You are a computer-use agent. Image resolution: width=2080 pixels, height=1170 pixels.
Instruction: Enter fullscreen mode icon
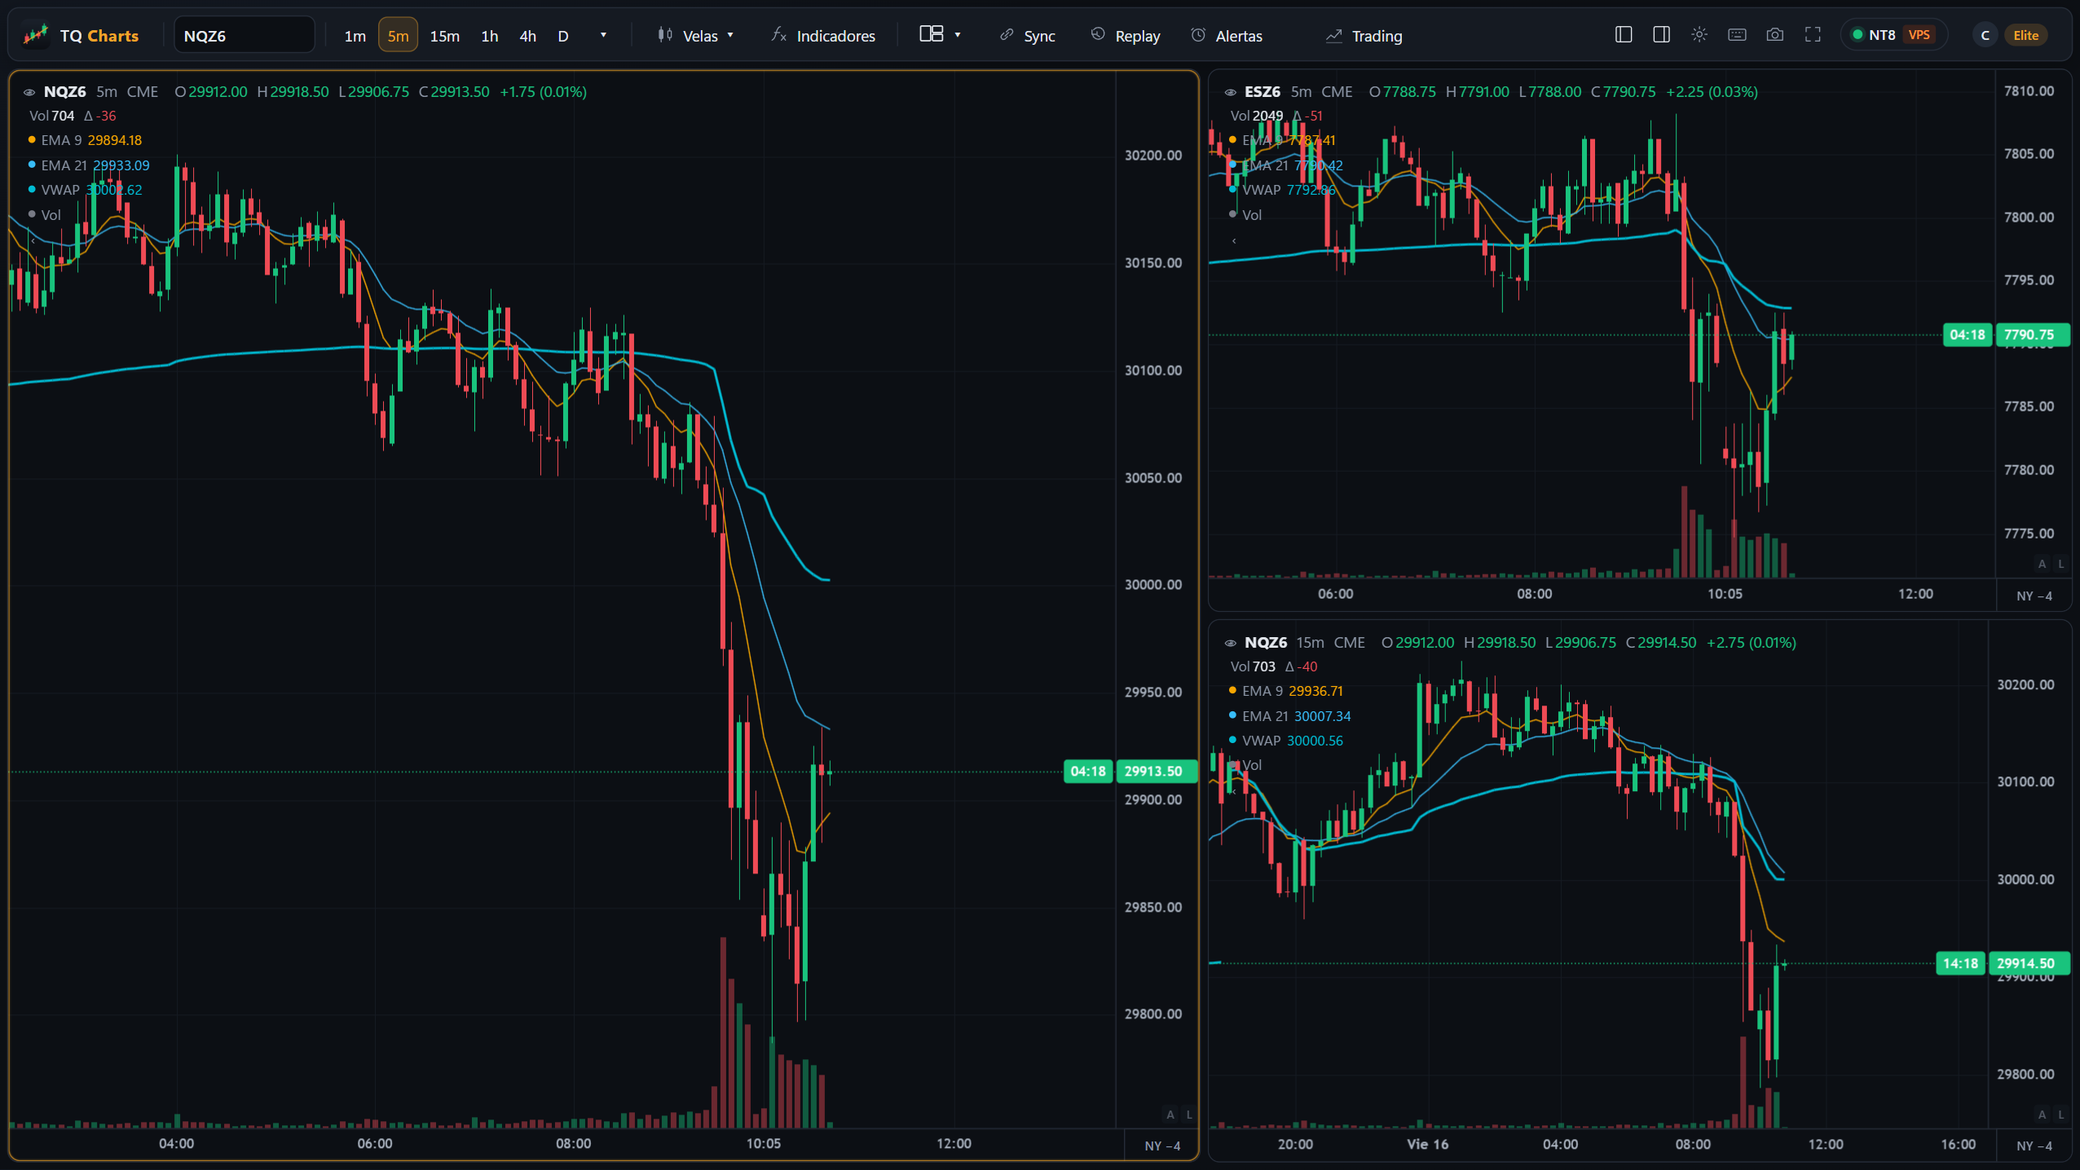pyautogui.click(x=1813, y=35)
